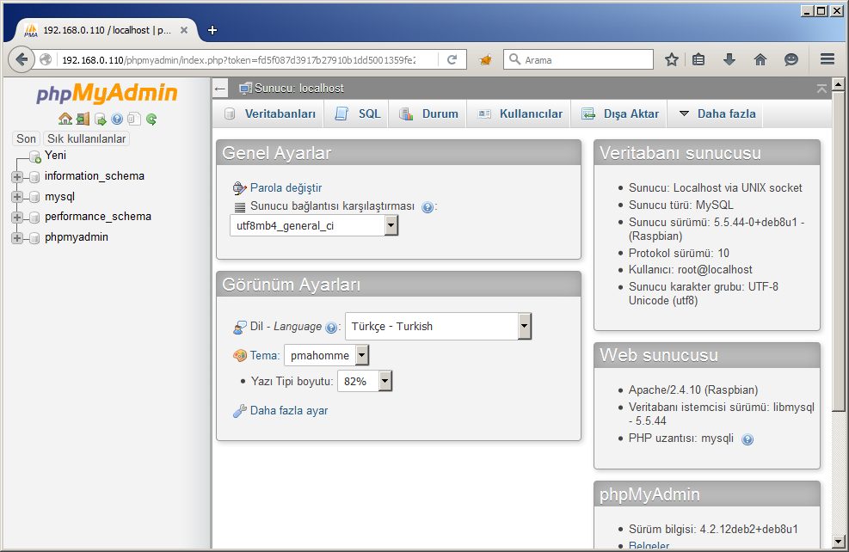Select the performance_schema database name
Image resolution: width=849 pixels, height=552 pixels.
point(98,217)
